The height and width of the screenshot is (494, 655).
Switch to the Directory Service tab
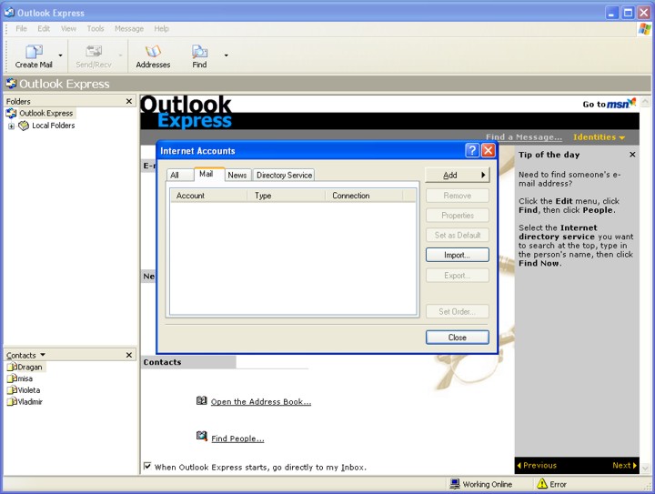point(284,175)
